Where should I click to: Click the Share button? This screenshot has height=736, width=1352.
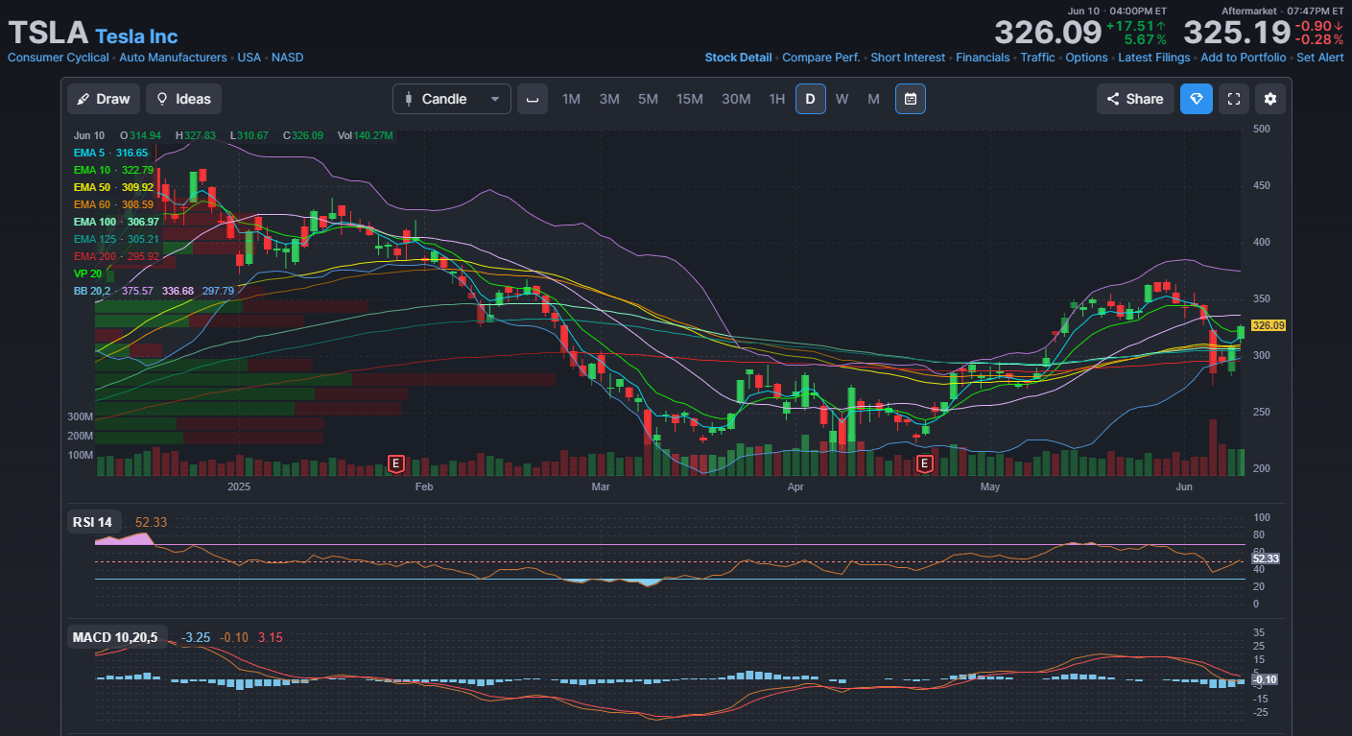click(1135, 99)
